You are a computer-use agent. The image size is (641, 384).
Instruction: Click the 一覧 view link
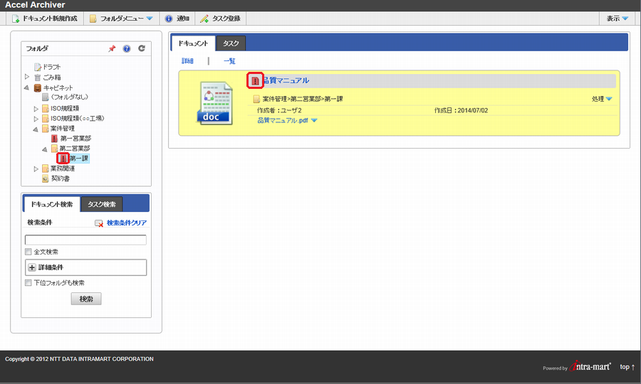229,61
